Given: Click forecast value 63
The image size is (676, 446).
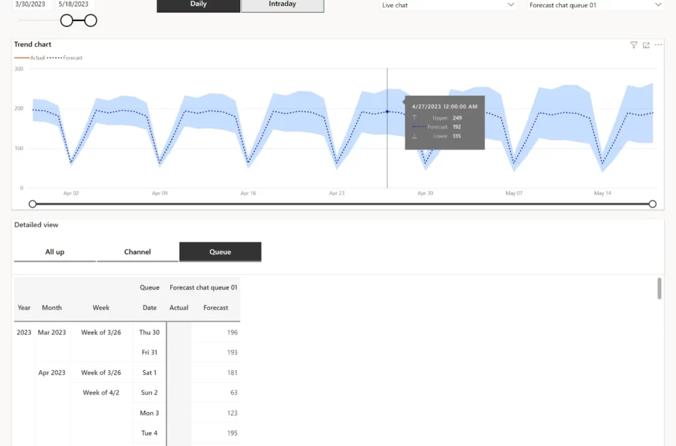Looking at the screenshot, I should pyautogui.click(x=234, y=392).
